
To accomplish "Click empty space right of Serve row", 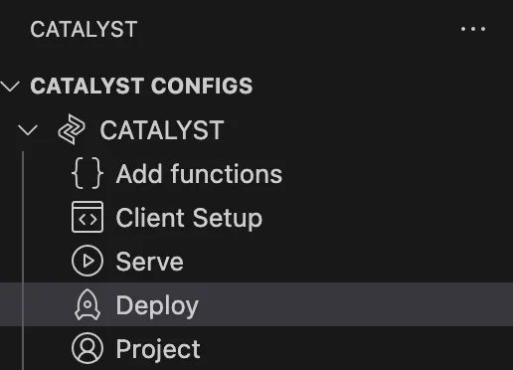I will tap(348, 261).
